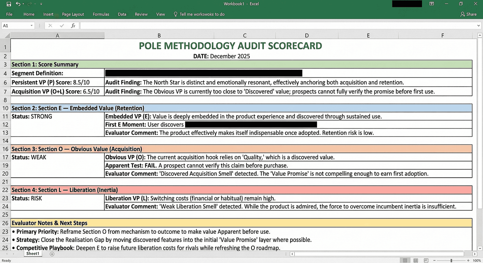
Task: Open the Quick Access Toolbar customize menu
Action: tap(42, 4)
